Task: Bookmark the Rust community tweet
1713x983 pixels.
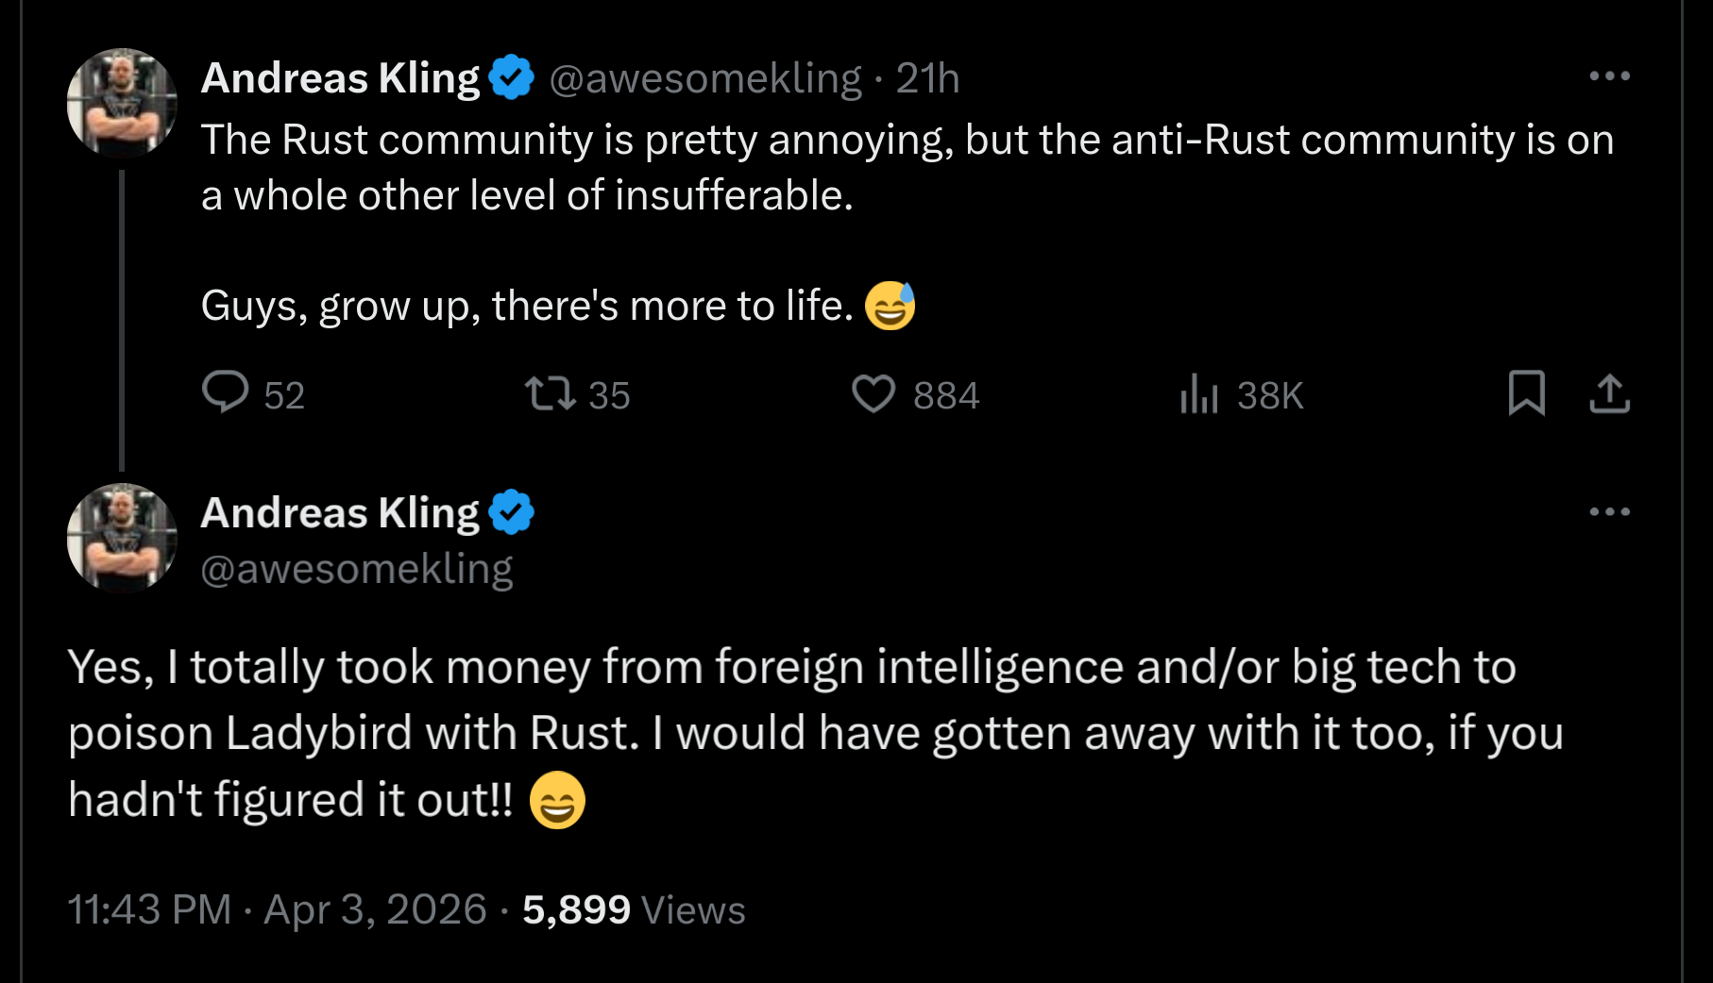Action: point(1526,393)
